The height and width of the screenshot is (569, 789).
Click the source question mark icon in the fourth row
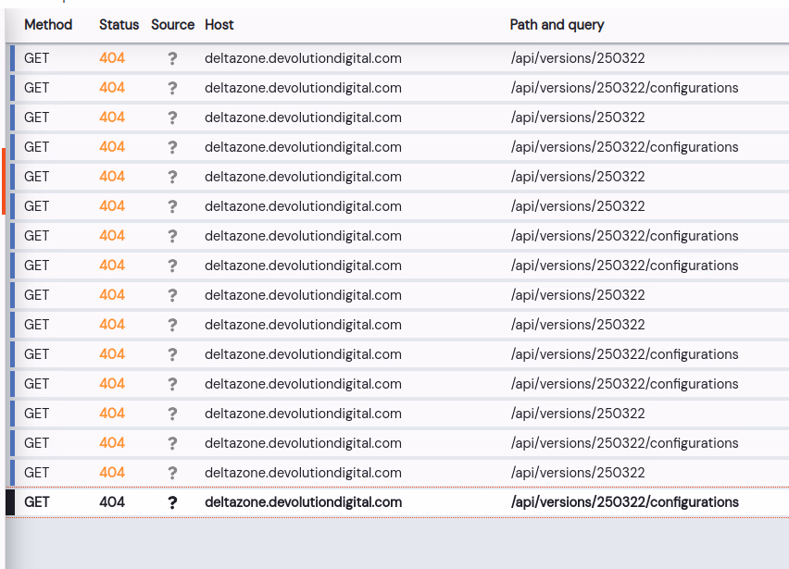[172, 147]
